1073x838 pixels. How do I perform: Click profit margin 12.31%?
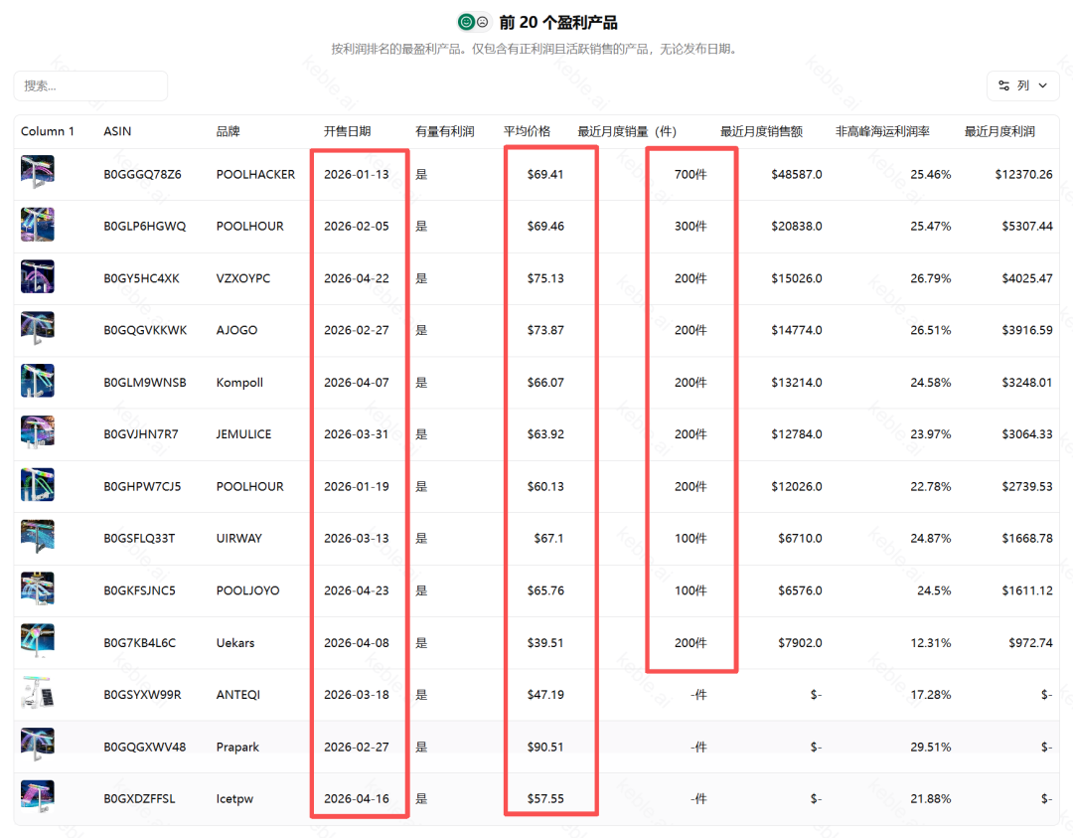pyautogui.click(x=931, y=643)
